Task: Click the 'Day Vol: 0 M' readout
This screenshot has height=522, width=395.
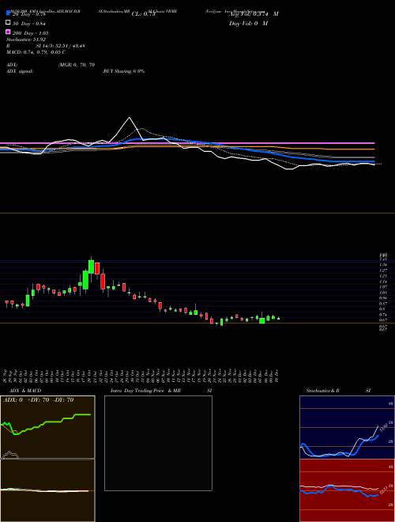Action: pyautogui.click(x=248, y=23)
